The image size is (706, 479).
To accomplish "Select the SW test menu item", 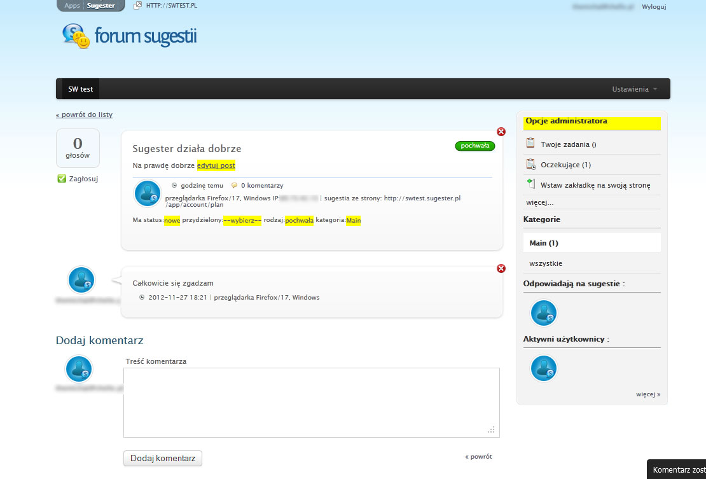I will [x=81, y=89].
